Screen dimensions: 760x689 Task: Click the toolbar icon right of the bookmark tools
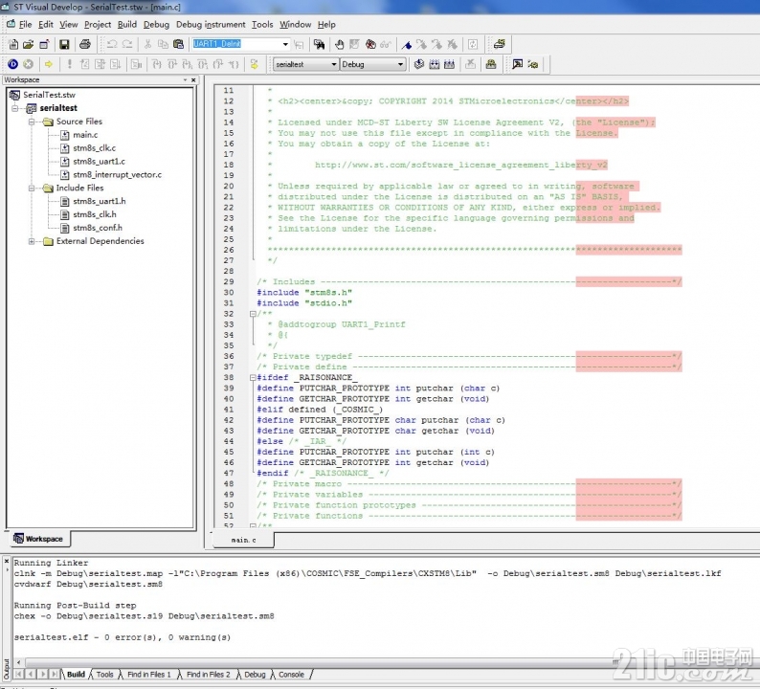click(473, 45)
